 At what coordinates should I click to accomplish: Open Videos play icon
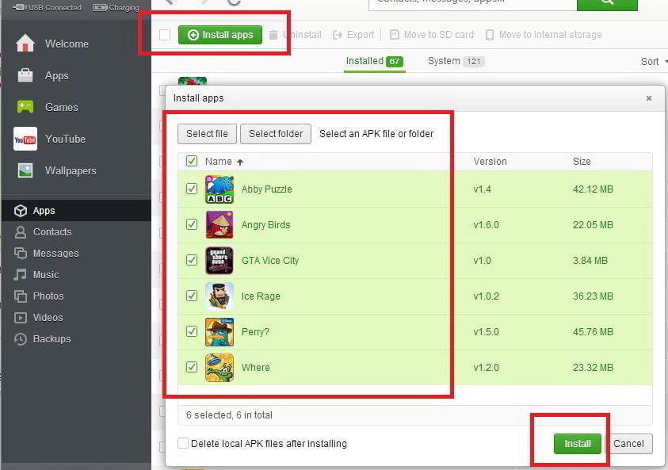20,318
